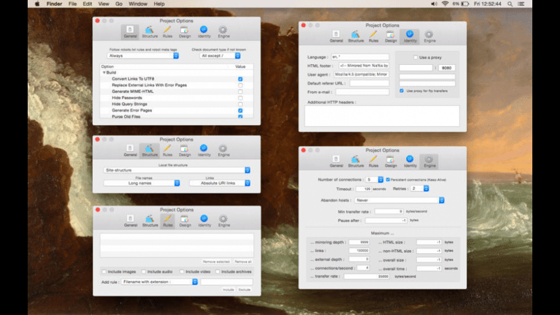
Task: Open the Check document type dropdown
Action: pyautogui.click(x=219, y=56)
